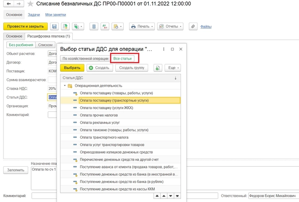Image resolution: width=299 pixels, height=202 pixels.
Task: Star this document as favorite
Action: click(30, 4)
